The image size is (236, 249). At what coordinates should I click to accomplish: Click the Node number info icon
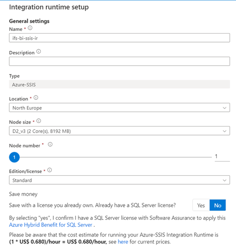pos(50,145)
